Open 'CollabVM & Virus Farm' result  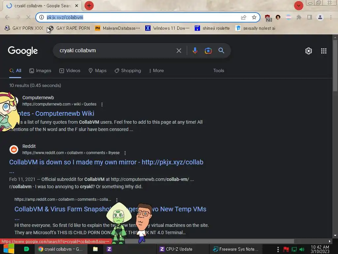coord(110,209)
